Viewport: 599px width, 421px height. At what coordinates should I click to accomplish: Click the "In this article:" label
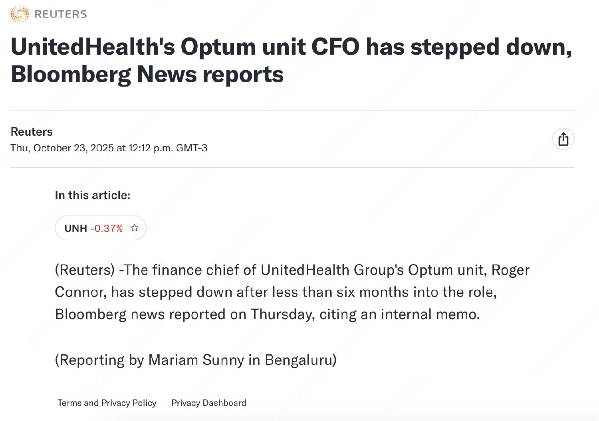click(92, 195)
